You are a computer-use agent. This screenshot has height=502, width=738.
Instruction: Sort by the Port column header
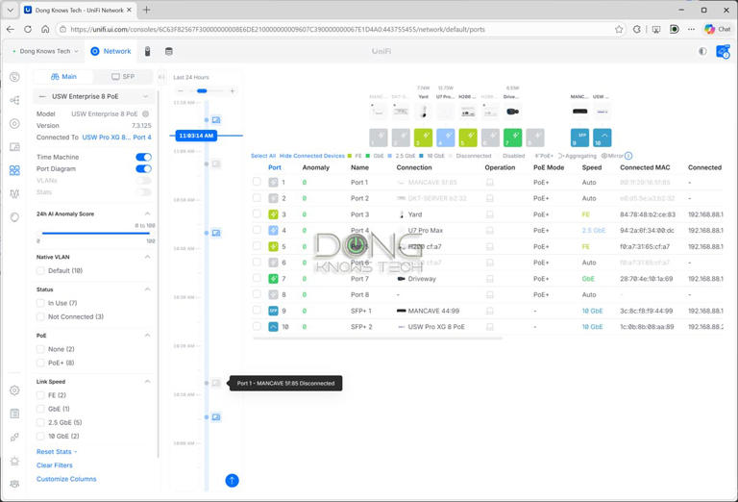[275, 167]
